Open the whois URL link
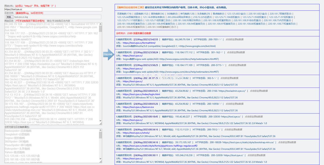This screenshot has width=324, height=165. (136, 133)
